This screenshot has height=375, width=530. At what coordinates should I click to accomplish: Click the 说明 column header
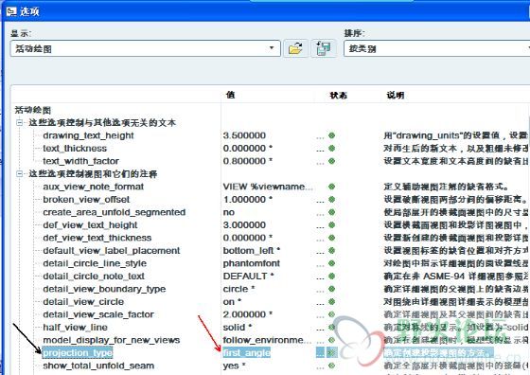point(396,96)
